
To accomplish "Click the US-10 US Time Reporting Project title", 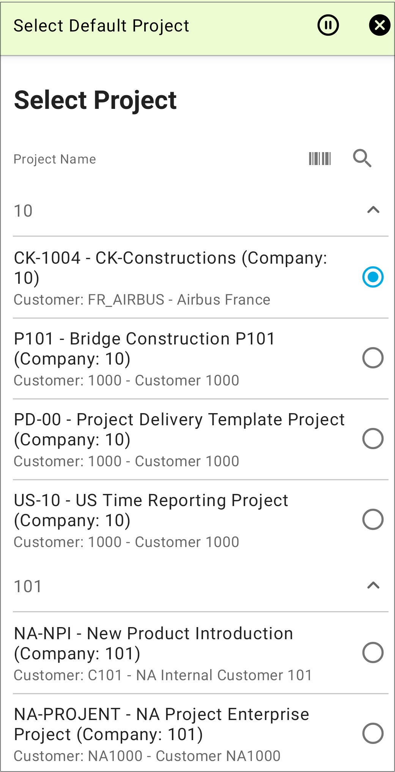I will pos(151,510).
